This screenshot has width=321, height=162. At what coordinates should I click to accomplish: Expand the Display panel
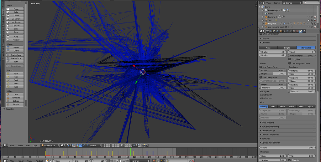(x=265, y=38)
